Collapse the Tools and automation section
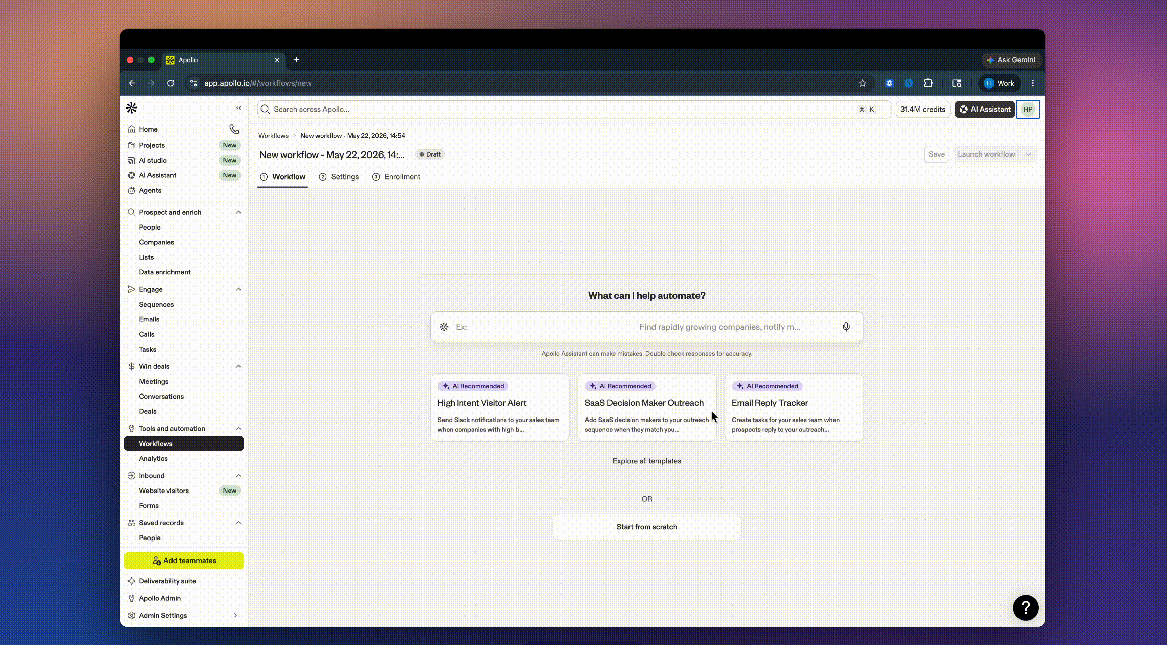Image resolution: width=1167 pixels, height=645 pixels. coord(238,429)
